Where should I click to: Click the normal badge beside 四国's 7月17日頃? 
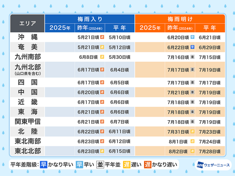[192, 82]
